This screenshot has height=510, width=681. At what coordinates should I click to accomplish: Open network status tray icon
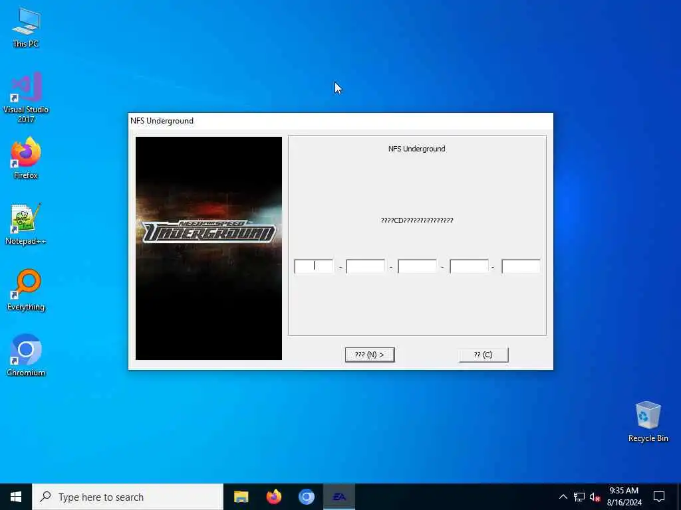pyautogui.click(x=579, y=497)
